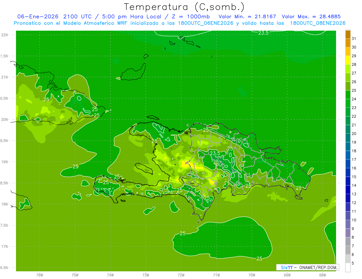Click the '28' legend scale number

pos(354,64)
